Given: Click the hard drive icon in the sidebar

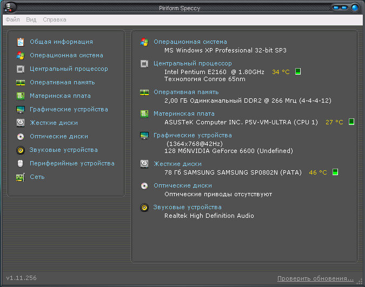Looking at the screenshot, I should [x=21, y=123].
